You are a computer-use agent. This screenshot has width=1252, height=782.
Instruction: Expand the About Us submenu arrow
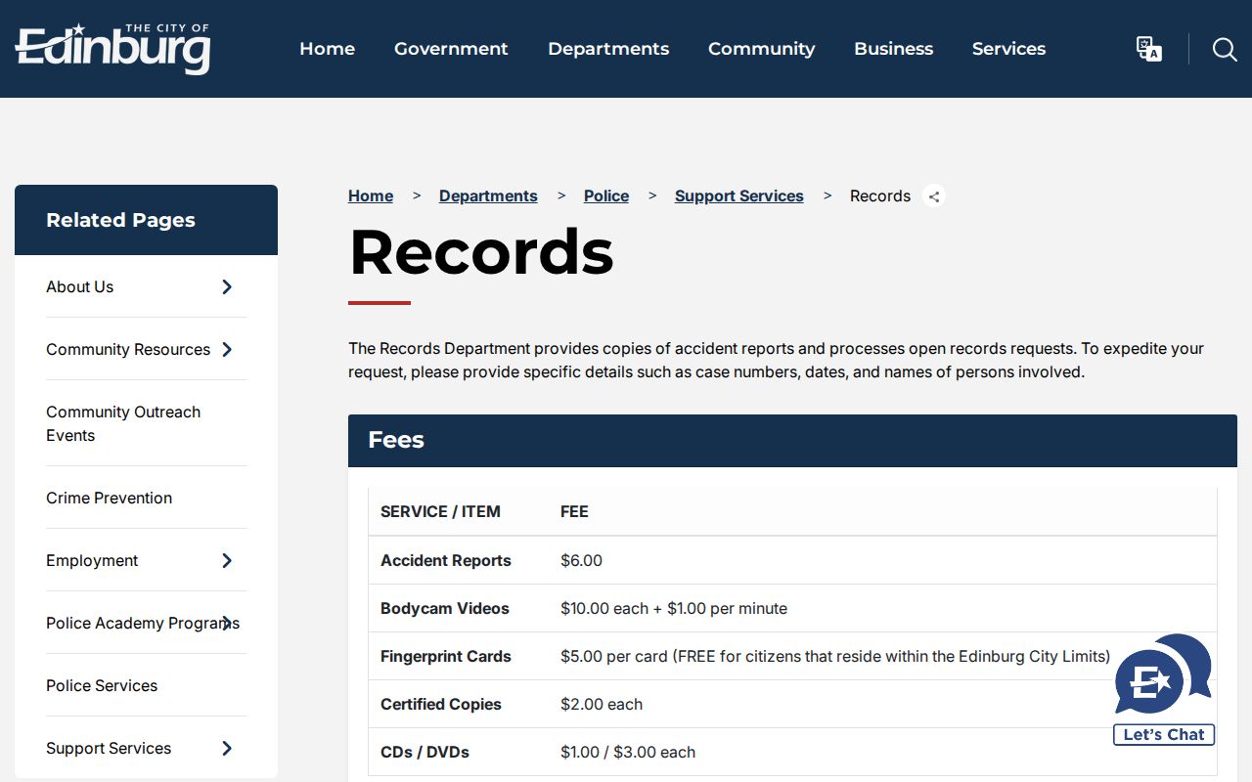coord(227,286)
